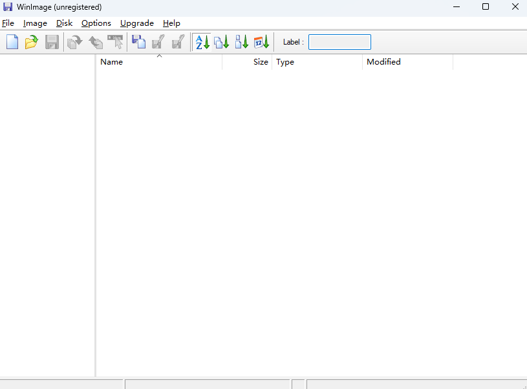Click the Upgrade menu item
Image resolution: width=527 pixels, height=389 pixels.
136,23
